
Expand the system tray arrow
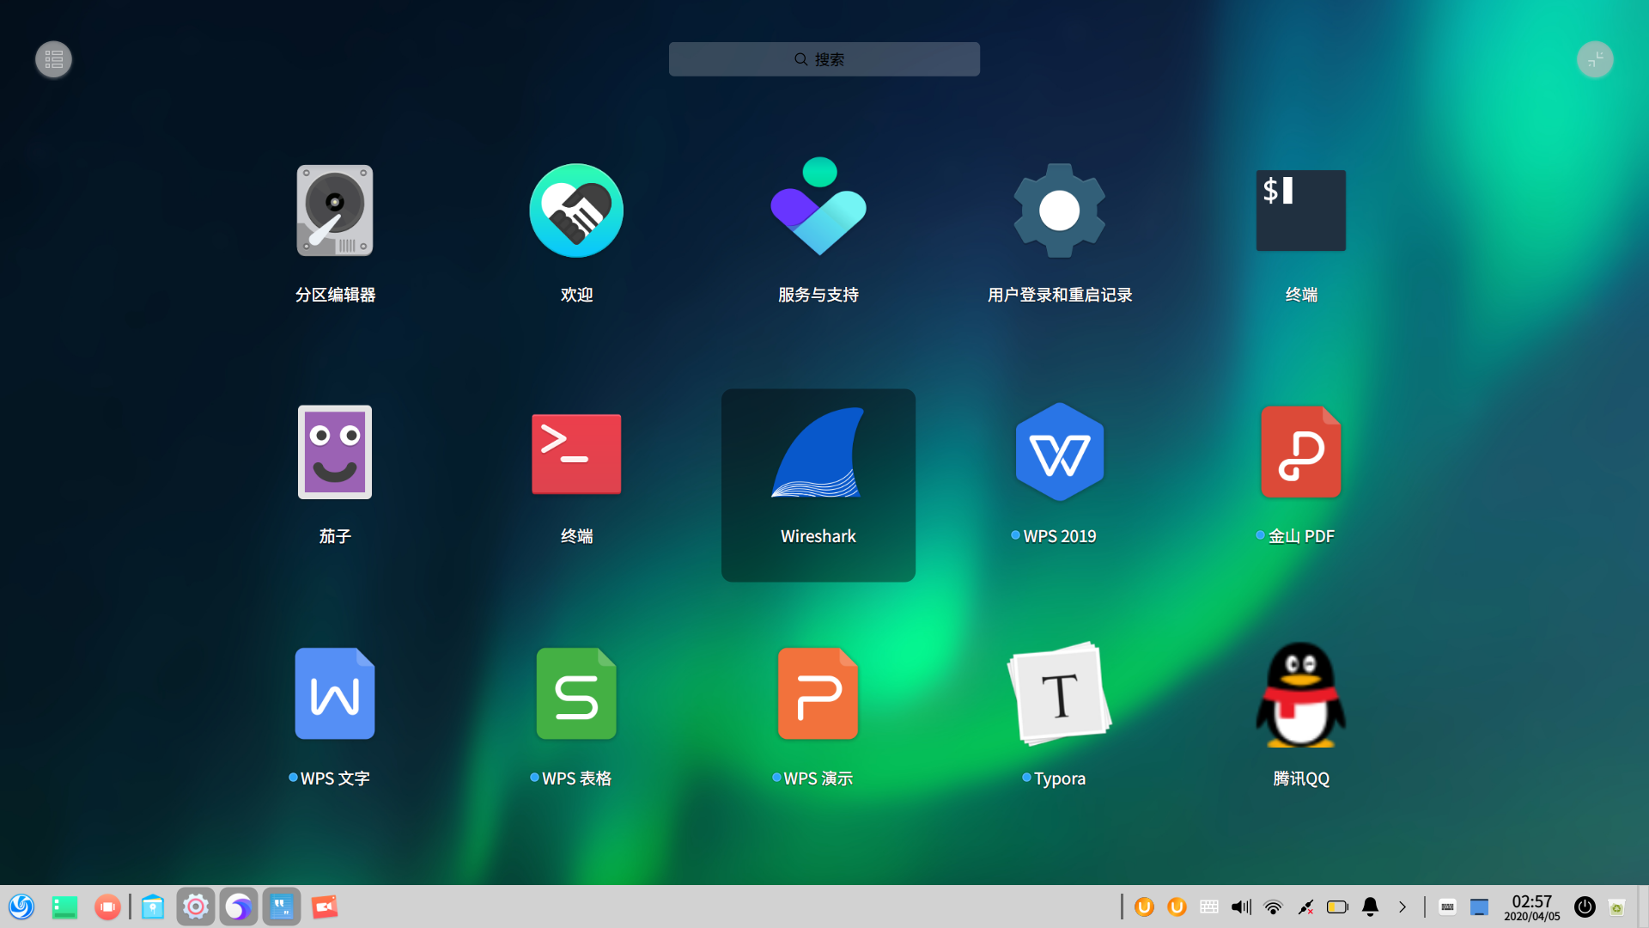coord(1403,907)
